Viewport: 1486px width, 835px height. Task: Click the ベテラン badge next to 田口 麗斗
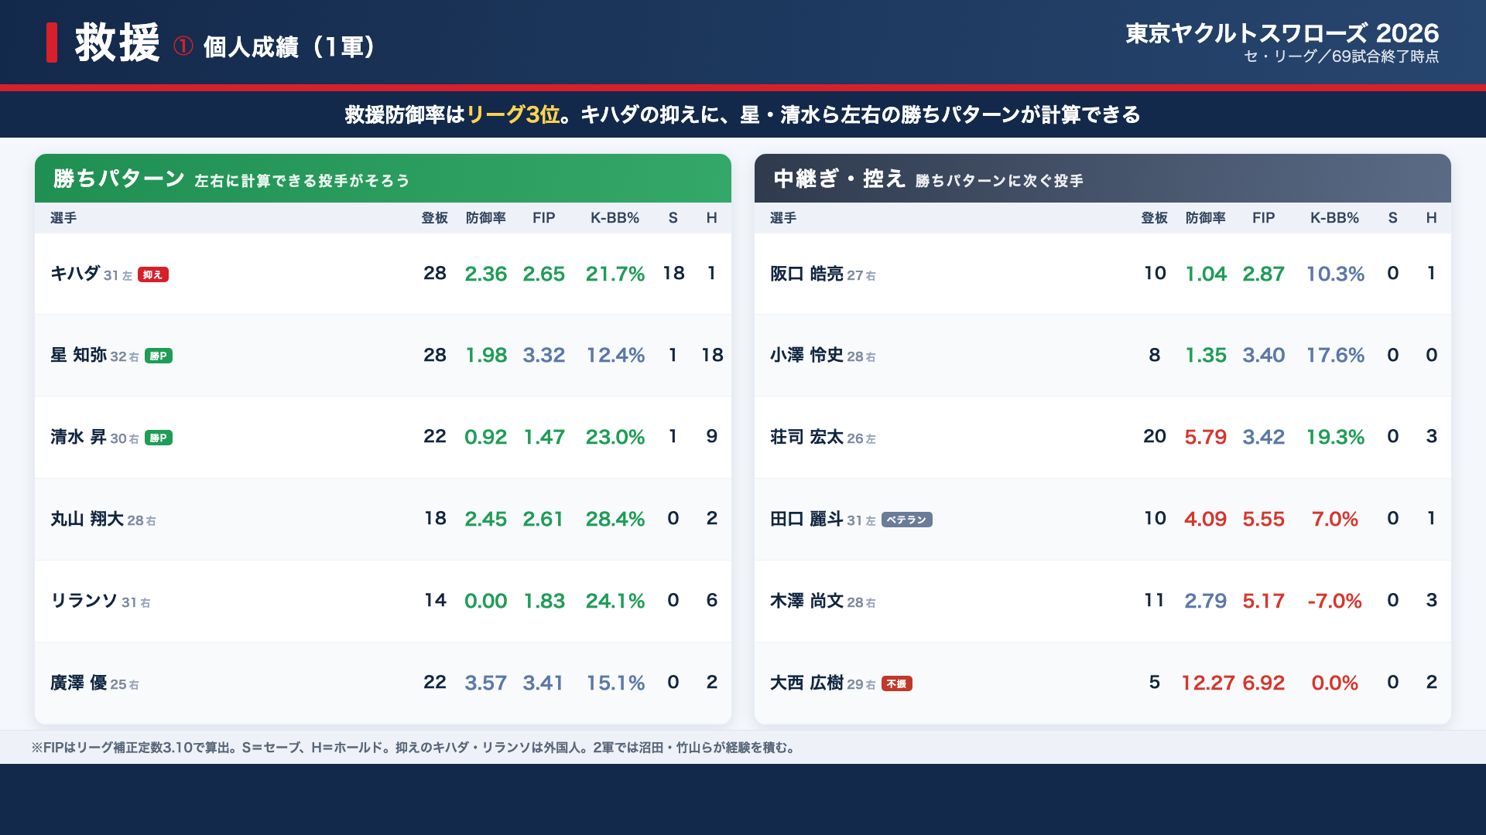pos(907,520)
